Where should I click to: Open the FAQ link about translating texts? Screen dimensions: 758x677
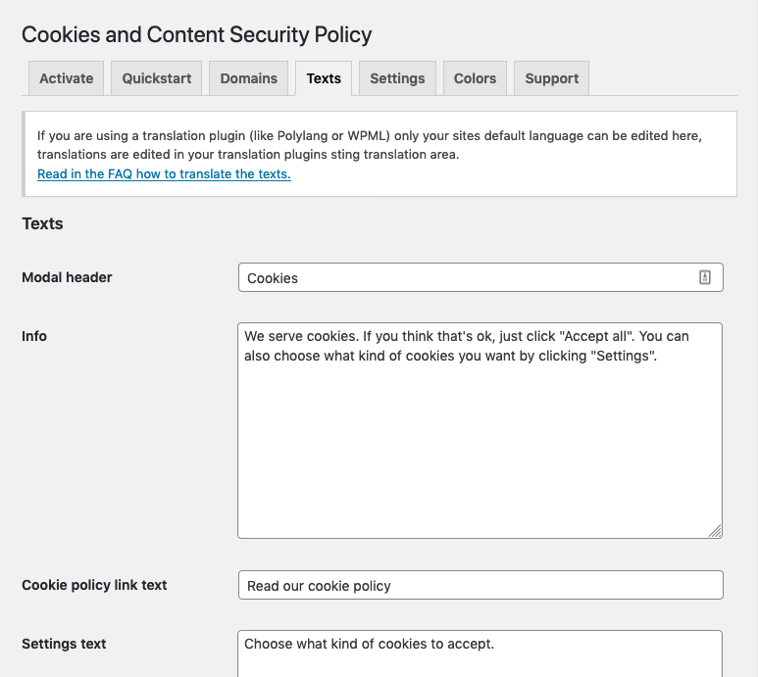[164, 173]
